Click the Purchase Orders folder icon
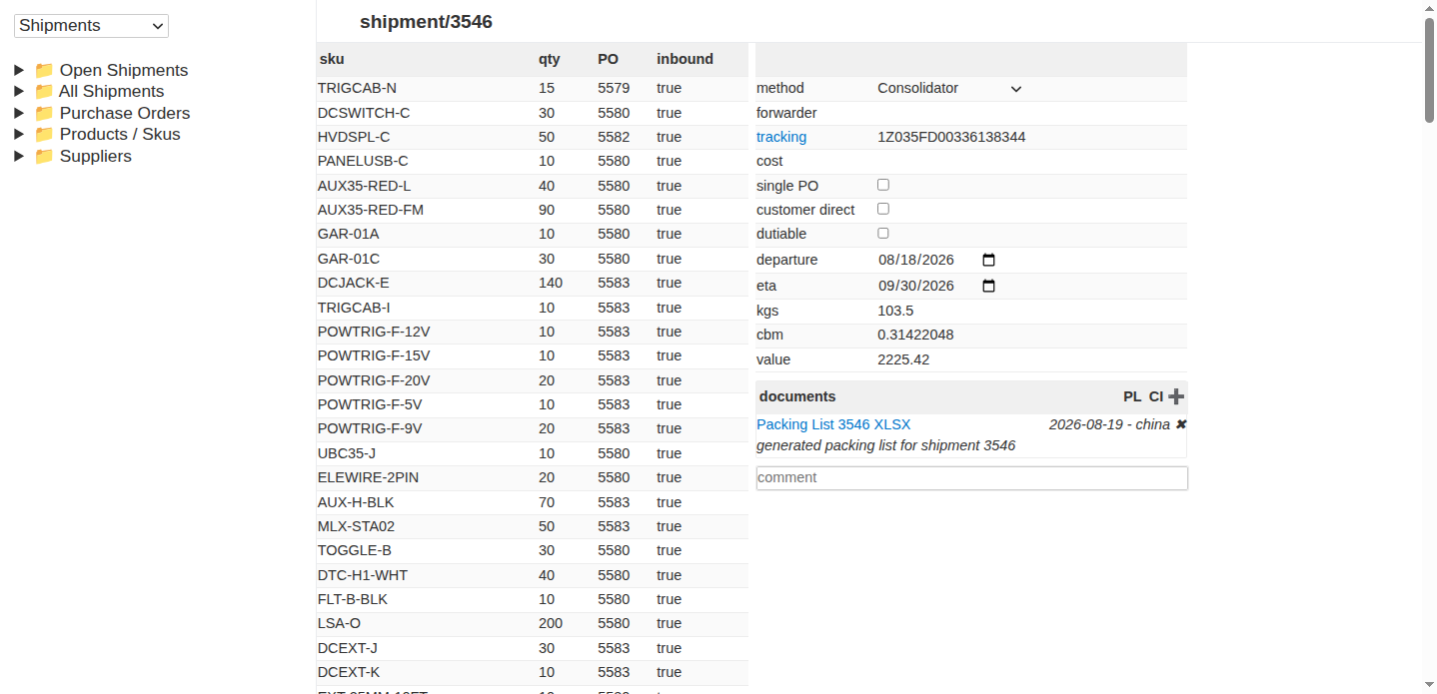The width and height of the screenshot is (1437, 694). pyautogui.click(x=44, y=113)
